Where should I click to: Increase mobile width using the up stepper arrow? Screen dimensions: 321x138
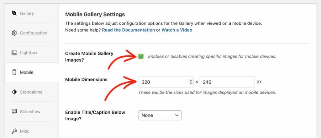click(191, 81)
